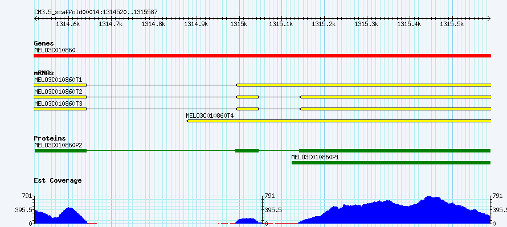The width and height of the screenshot is (507, 227).
Task: Click the 1315.5k ruler position
Action: pos(452,24)
